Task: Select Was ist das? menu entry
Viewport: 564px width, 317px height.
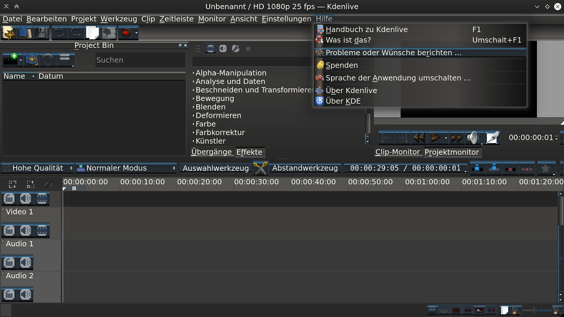Action: click(420, 40)
